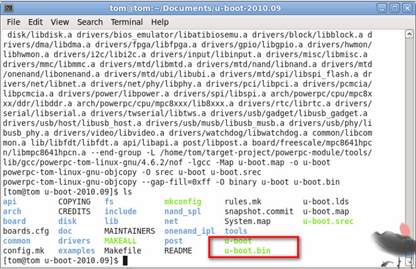
Task: Click the 'include' directory name
Action: click(121, 211)
